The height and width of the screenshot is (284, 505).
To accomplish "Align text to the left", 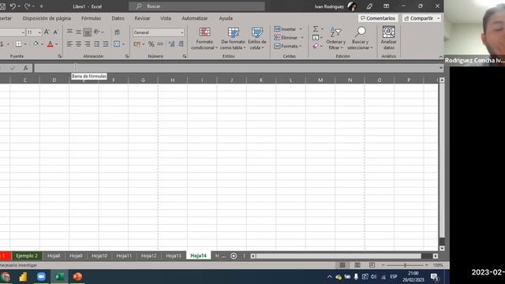I will point(69,44).
